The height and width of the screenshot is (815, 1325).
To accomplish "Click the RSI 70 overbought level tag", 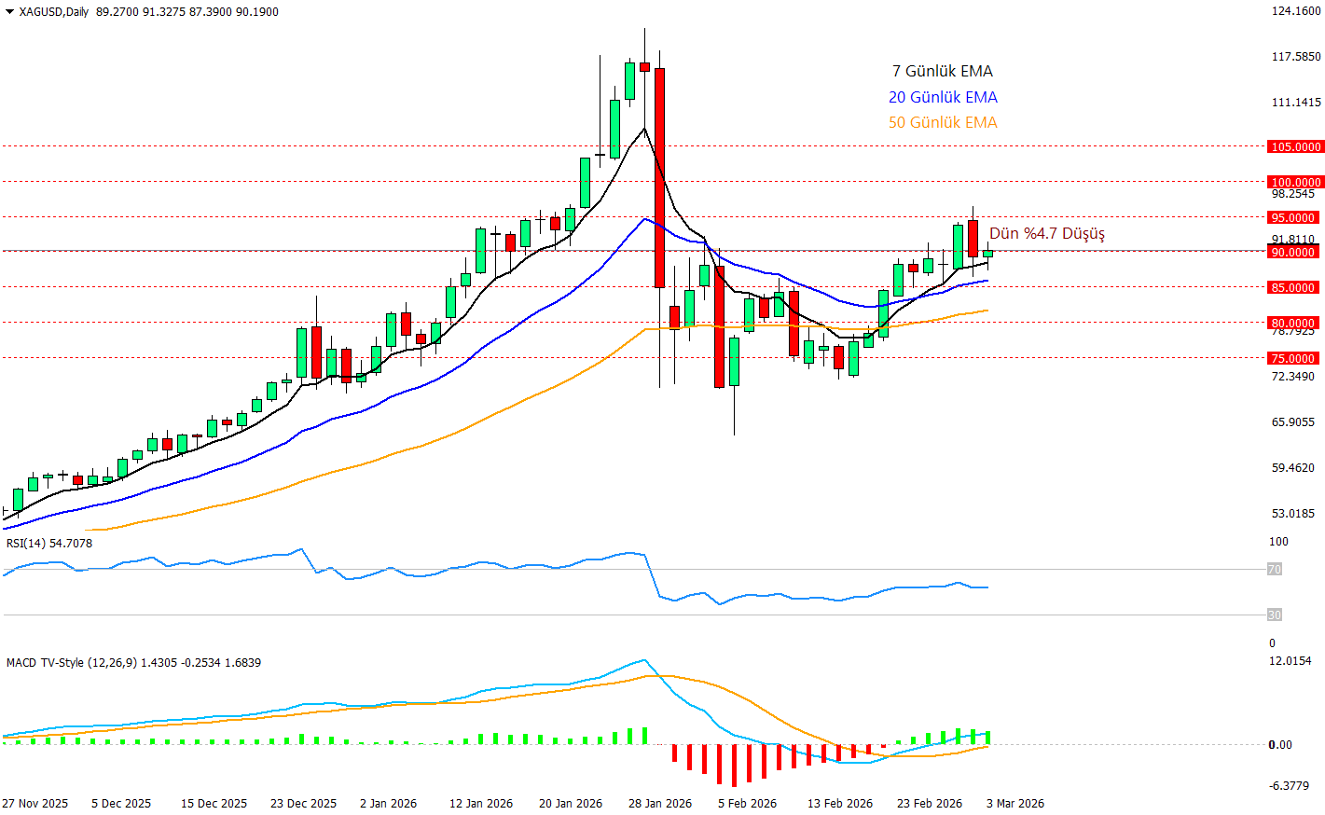I will coord(1275,570).
